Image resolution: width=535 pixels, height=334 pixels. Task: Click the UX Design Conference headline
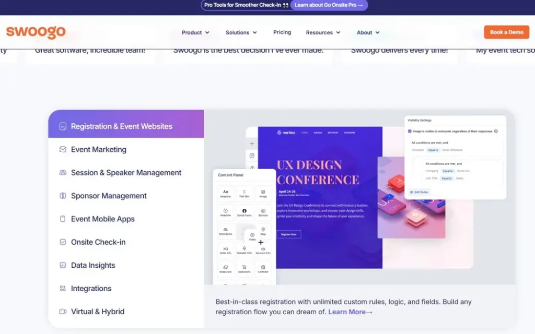(x=318, y=172)
